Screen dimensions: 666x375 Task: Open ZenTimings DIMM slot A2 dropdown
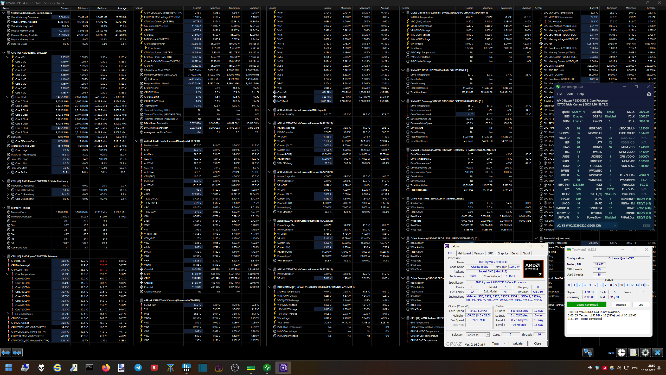tap(586, 226)
